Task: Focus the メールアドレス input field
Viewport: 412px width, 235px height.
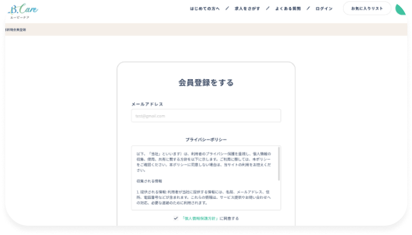Action: pyautogui.click(x=206, y=116)
